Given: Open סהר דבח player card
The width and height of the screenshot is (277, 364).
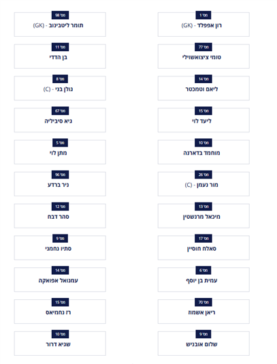Looking at the screenshot, I should [x=60, y=216].
